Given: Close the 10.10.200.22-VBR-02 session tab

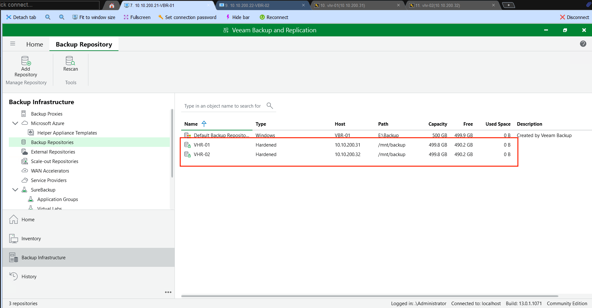Looking at the screenshot, I should (x=303, y=5).
